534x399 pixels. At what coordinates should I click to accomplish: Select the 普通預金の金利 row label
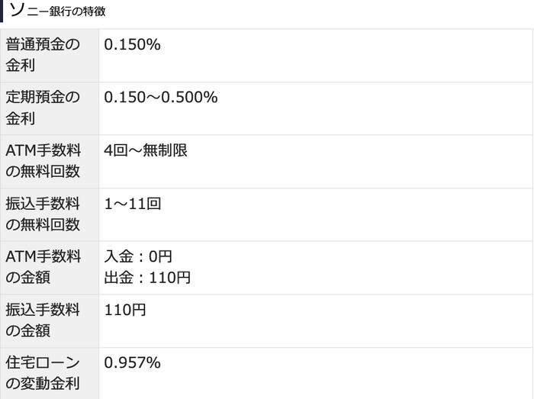coord(43,56)
